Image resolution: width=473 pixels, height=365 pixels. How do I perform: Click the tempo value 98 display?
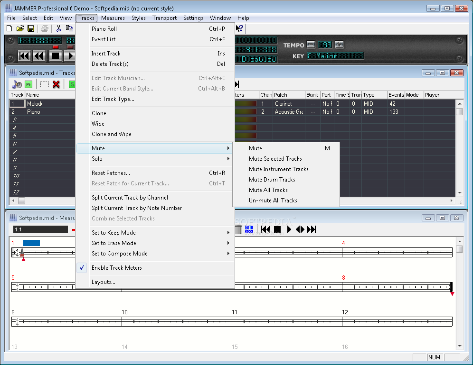(325, 45)
